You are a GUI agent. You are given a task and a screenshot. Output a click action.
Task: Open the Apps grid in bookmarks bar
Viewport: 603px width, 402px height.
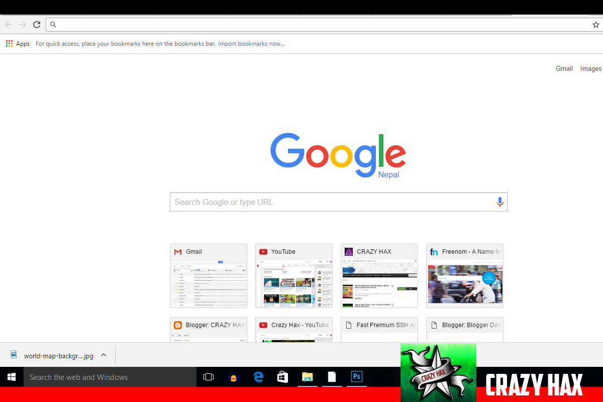[18, 44]
